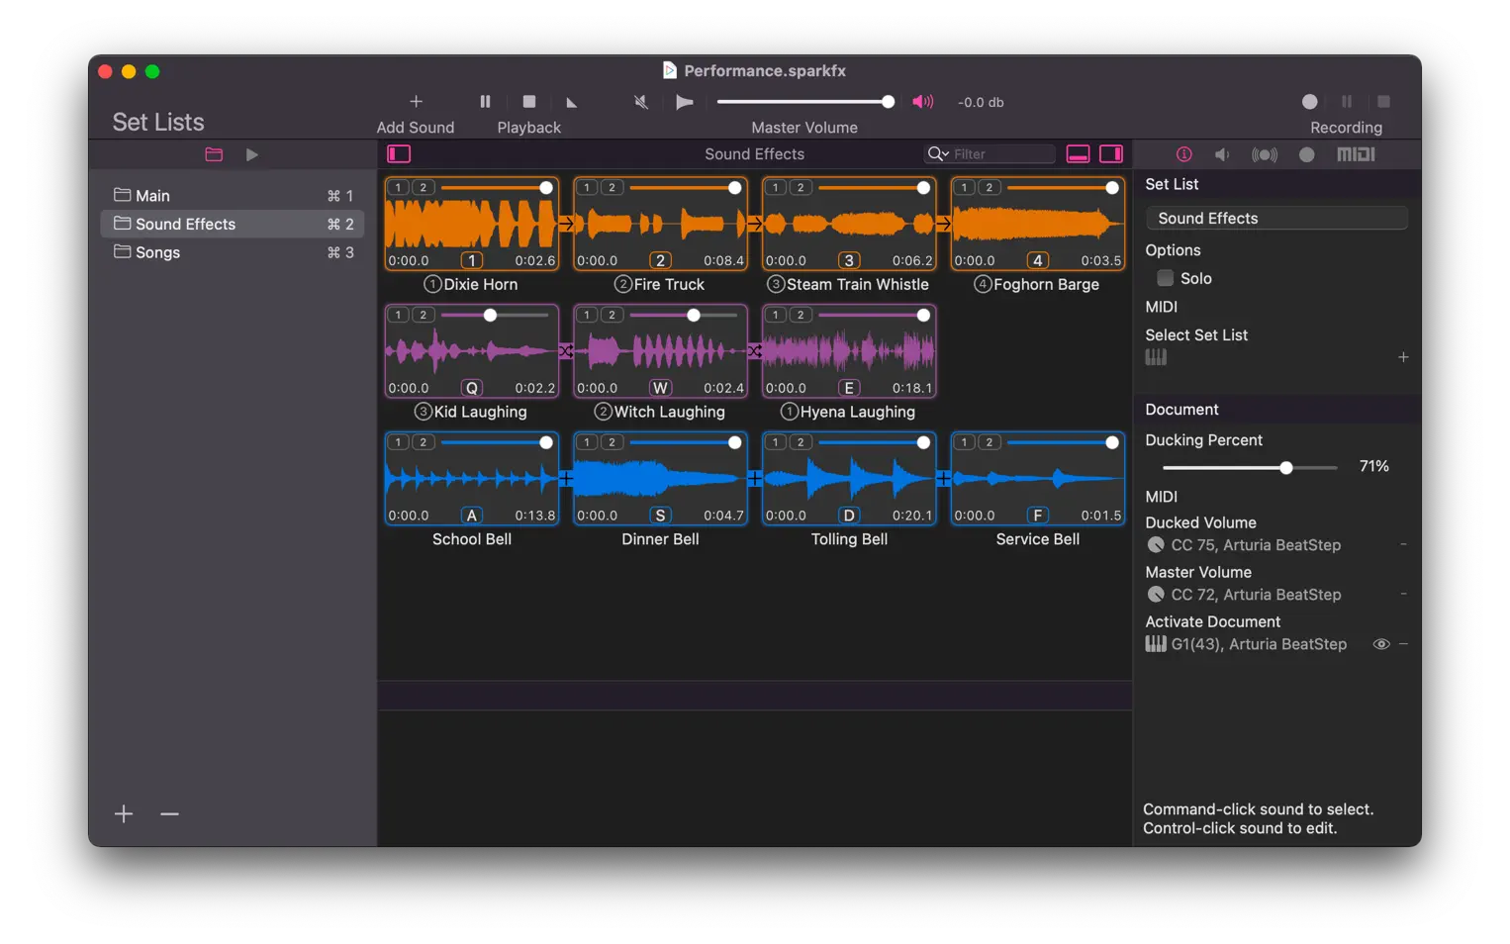Click the keyboard icon under Select Set List

[x=1156, y=357]
